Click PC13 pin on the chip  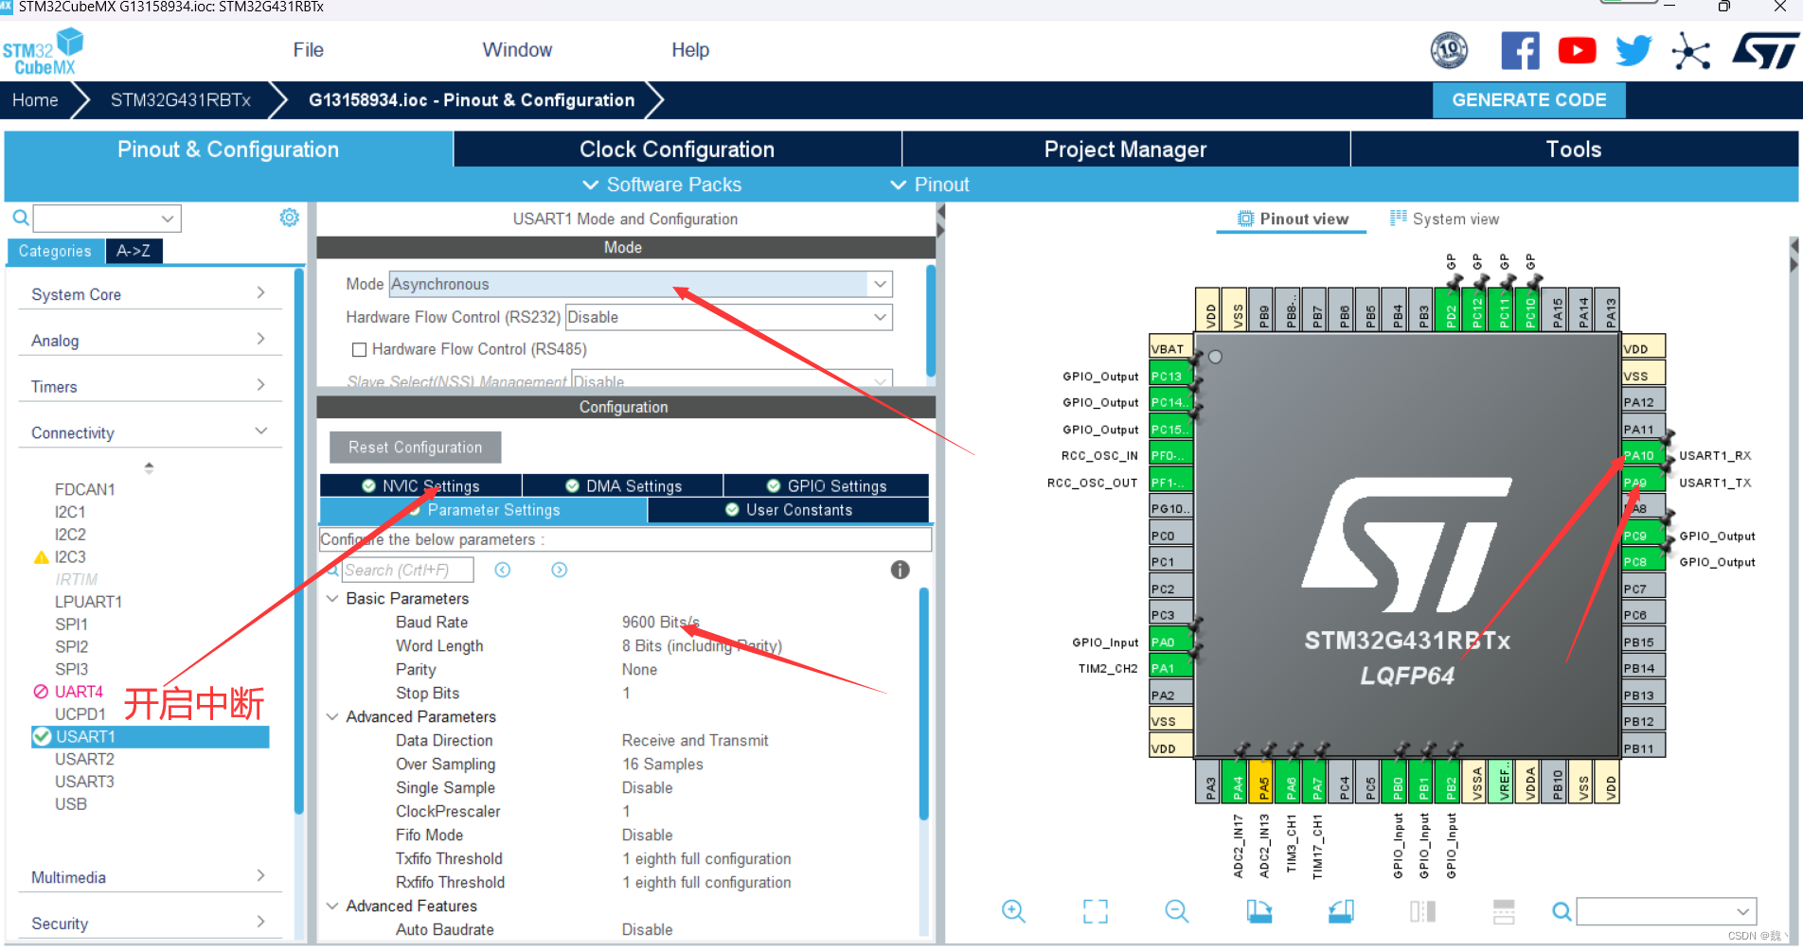point(1170,376)
